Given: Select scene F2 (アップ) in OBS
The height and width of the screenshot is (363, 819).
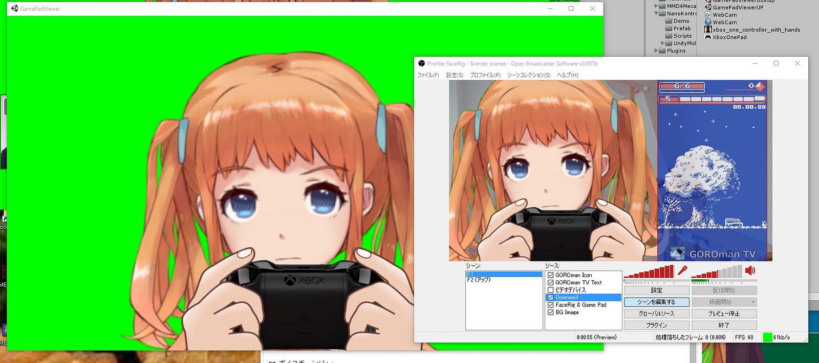Looking at the screenshot, I should tap(504, 280).
